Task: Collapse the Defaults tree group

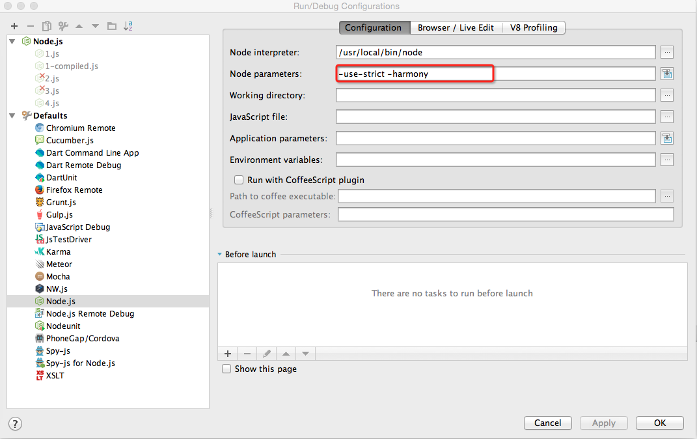Action: [x=12, y=116]
